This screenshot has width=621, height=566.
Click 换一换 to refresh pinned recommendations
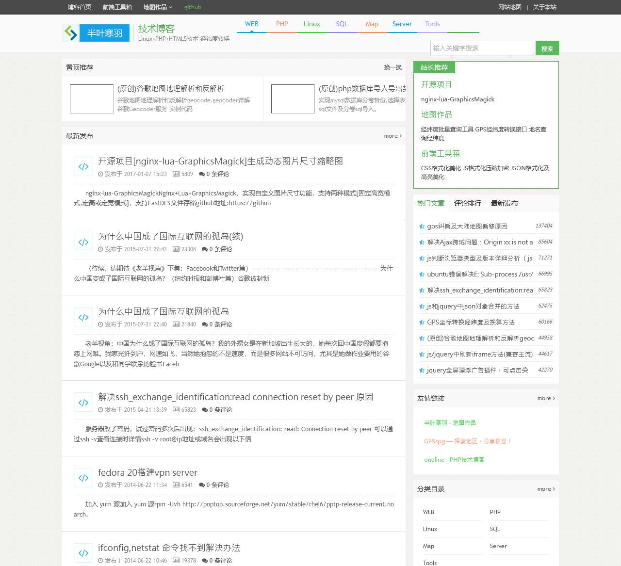coord(393,67)
